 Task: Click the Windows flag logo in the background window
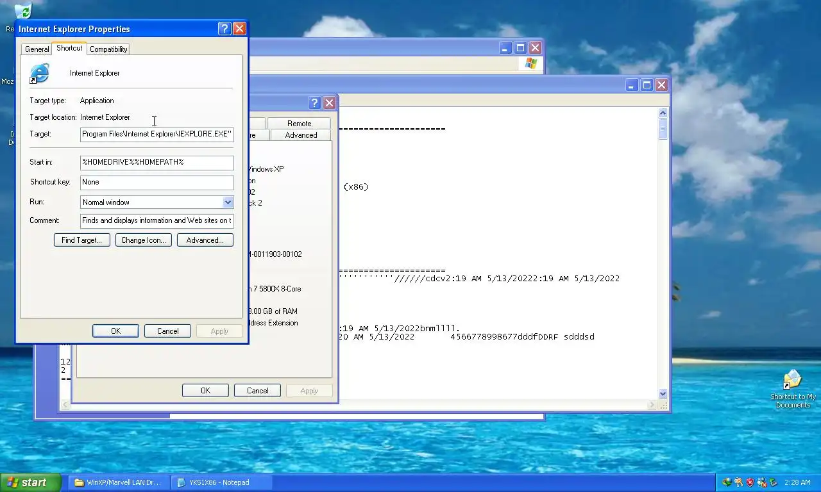[531, 63]
